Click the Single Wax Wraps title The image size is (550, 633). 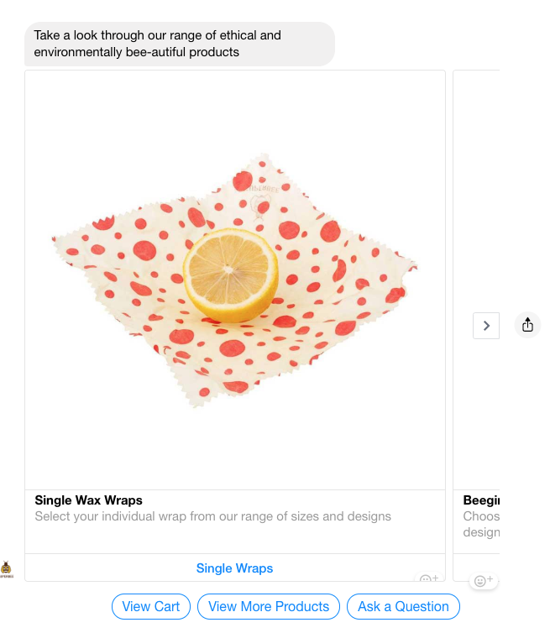[x=88, y=500]
